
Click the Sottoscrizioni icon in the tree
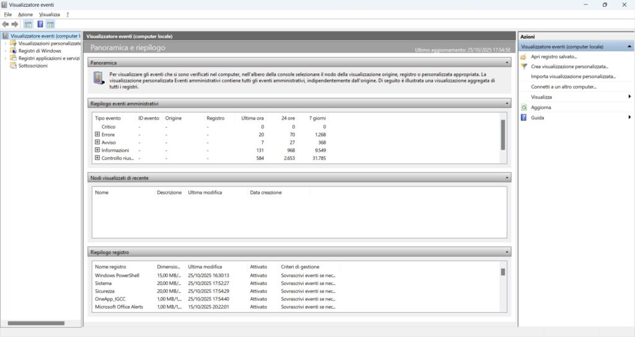[x=13, y=66]
